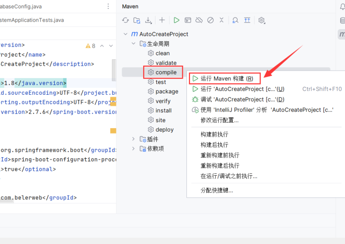Go to next highlighted problem arrow
This screenshot has height=244, width=345.
[111, 46]
